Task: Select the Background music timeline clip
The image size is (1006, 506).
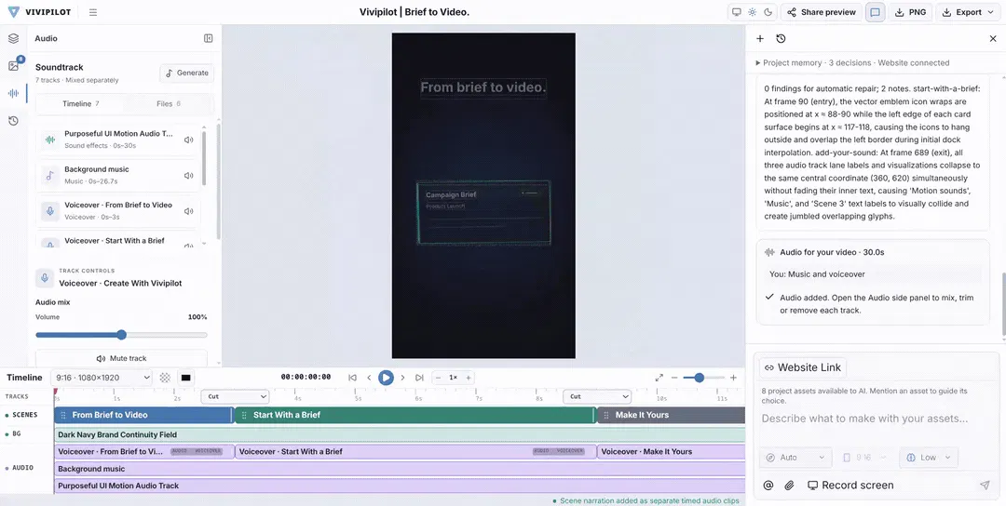Action: [x=400, y=469]
